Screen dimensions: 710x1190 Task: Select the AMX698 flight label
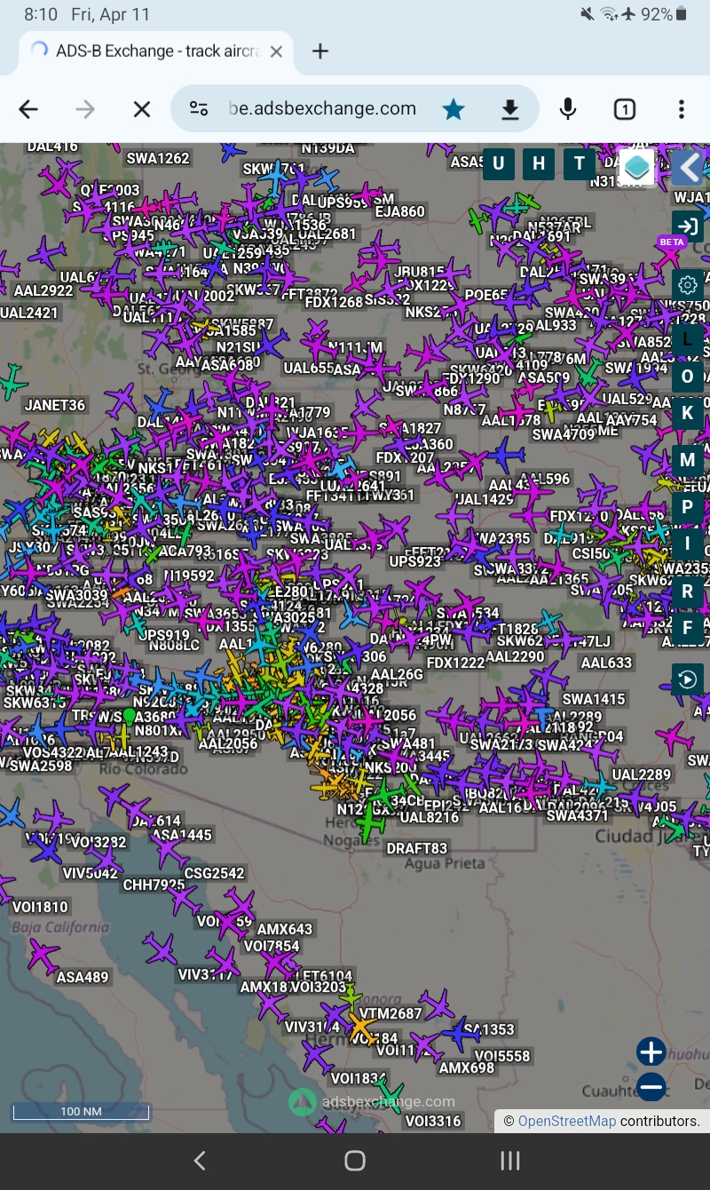click(x=467, y=1067)
